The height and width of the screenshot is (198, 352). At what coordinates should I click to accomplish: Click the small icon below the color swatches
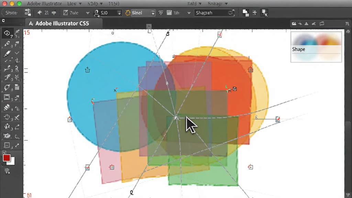tap(7, 171)
